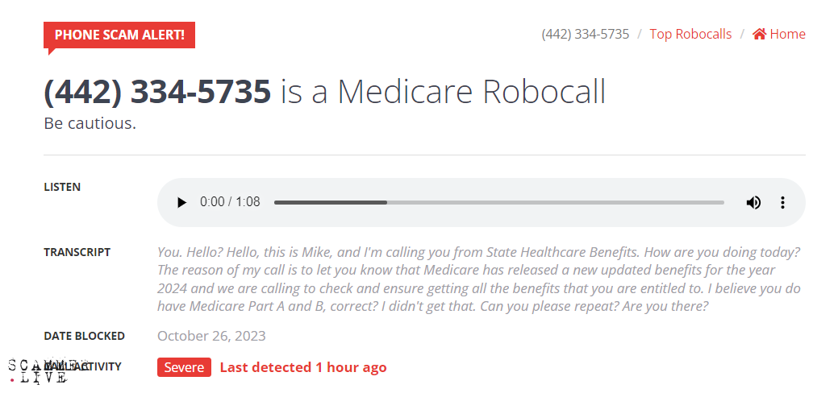Click the bold phone number in the heading
813x393 pixels.
coord(157,92)
